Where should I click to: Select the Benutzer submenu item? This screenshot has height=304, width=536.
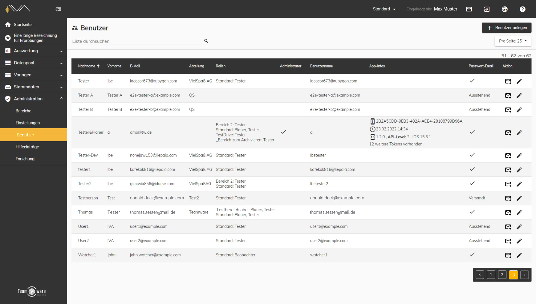click(34, 135)
